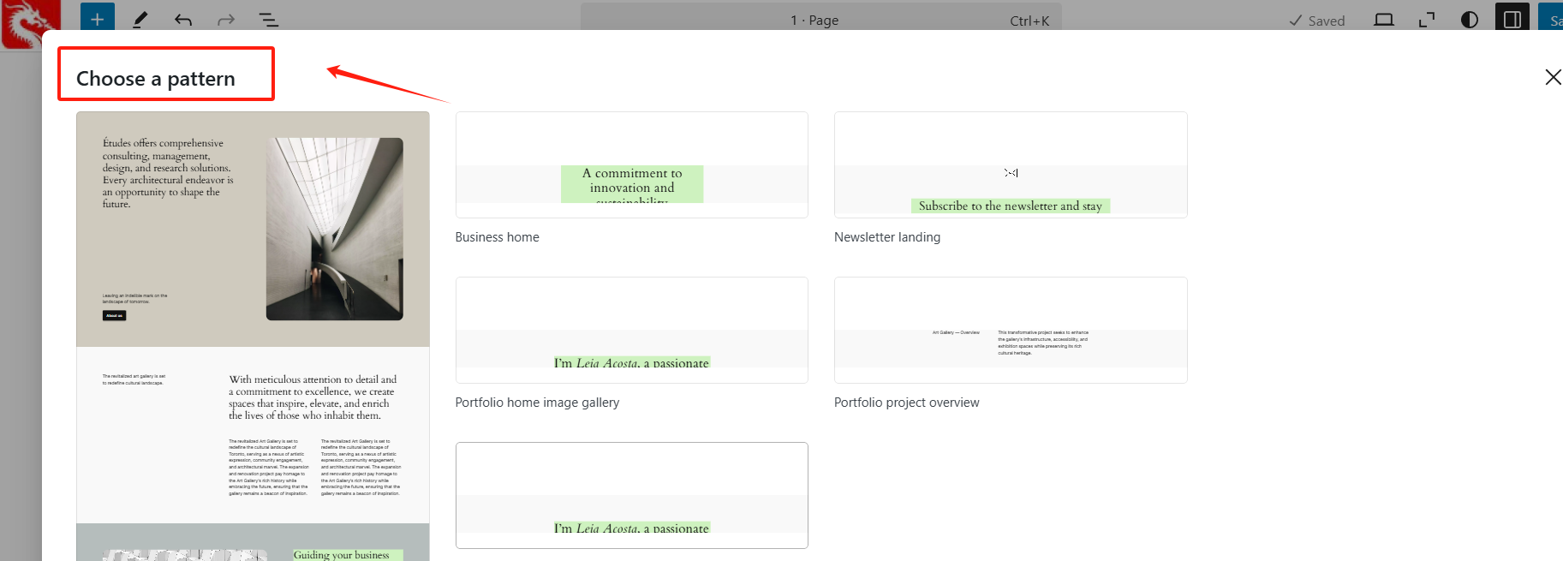Close the Choose a pattern dialog
This screenshot has width=1563, height=561.
pos(1552,77)
